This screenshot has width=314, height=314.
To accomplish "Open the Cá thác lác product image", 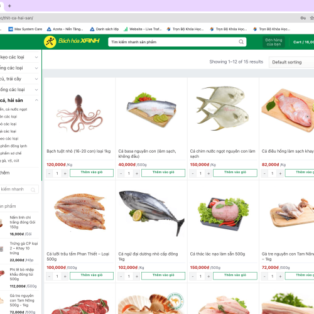I will [x=224, y=214].
